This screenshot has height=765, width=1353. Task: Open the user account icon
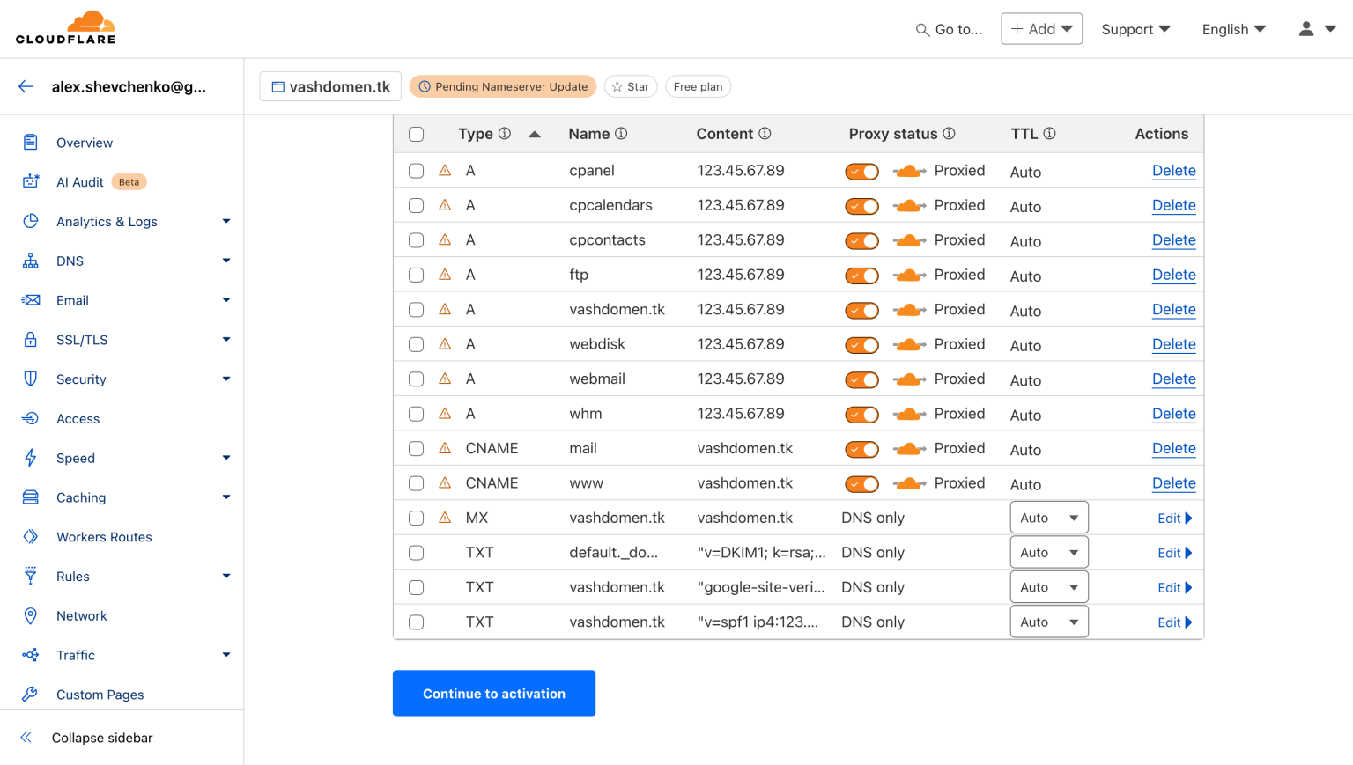click(x=1305, y=27)
